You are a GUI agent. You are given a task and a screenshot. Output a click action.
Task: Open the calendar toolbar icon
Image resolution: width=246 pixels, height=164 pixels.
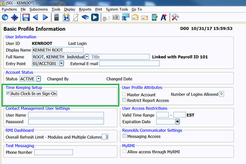pos(66,17)
